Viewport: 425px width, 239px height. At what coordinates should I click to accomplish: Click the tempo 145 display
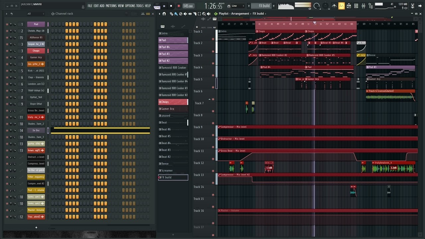(x=188, y=6)
